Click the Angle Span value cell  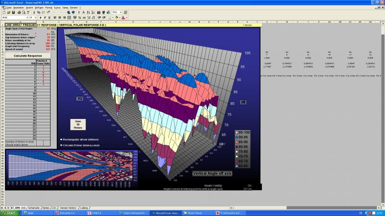coord(48,29)
